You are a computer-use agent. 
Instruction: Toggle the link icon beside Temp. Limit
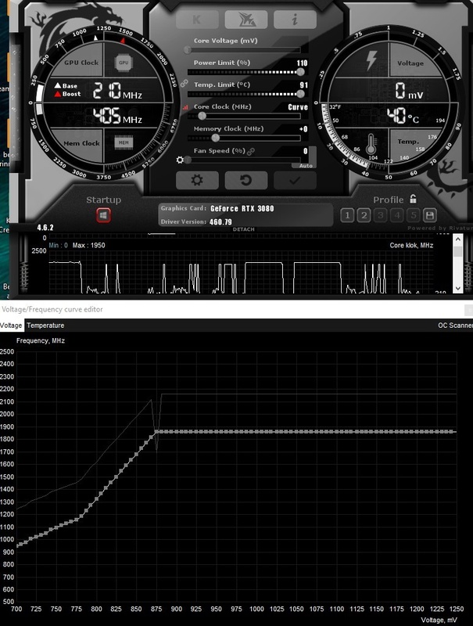[184, 84]
